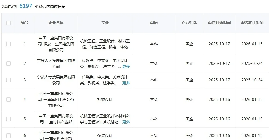Click the 申请开始时间 column header

click(x=219, y=23)
